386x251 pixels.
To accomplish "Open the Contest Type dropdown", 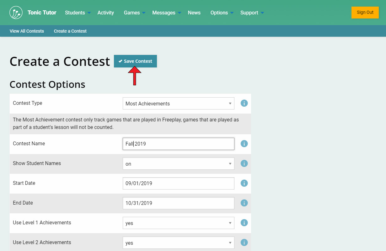I will click(178, 104).
